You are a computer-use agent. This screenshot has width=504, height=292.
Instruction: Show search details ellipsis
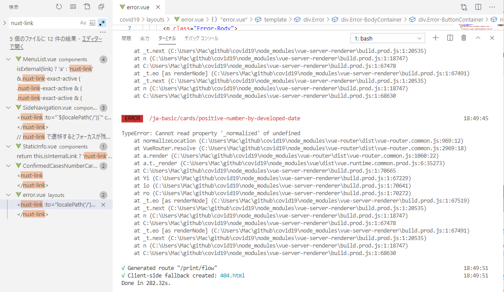tap(103, 32)
